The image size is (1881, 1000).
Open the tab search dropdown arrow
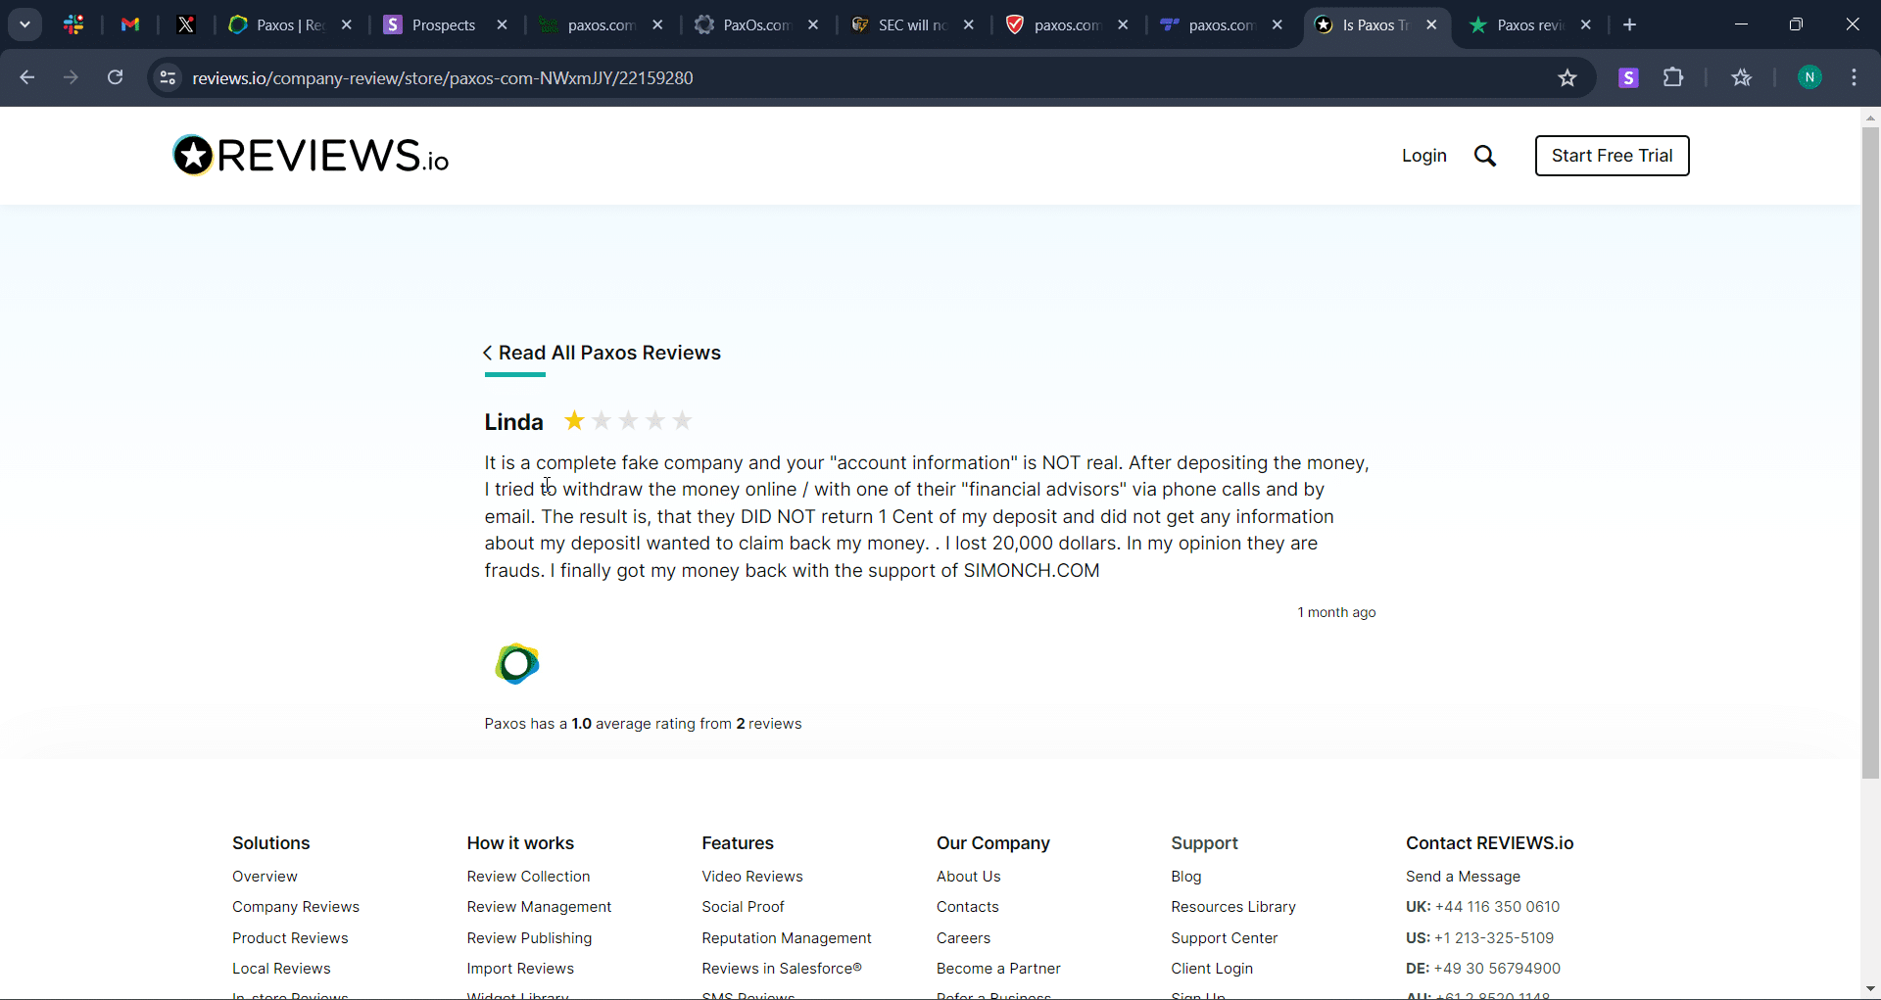coord(25,24)
